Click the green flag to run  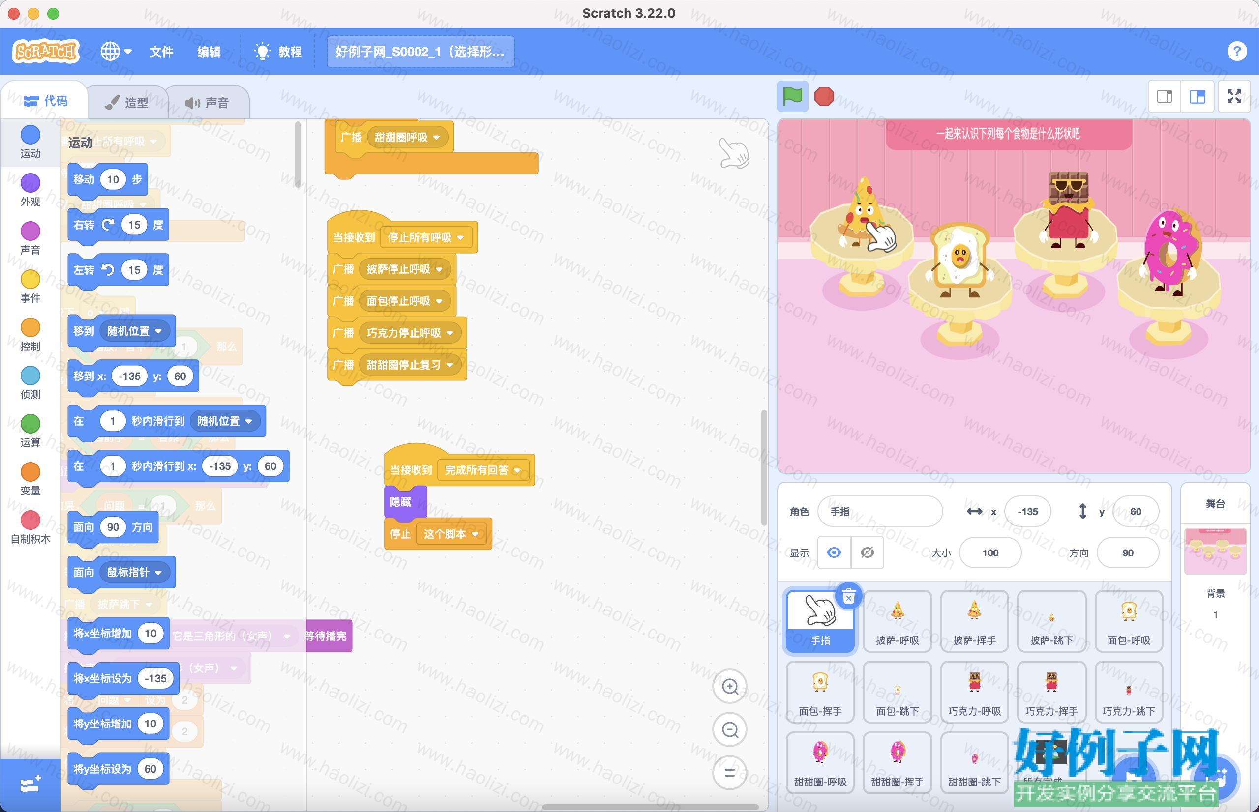pyautogui.click(x=792, y=96)
